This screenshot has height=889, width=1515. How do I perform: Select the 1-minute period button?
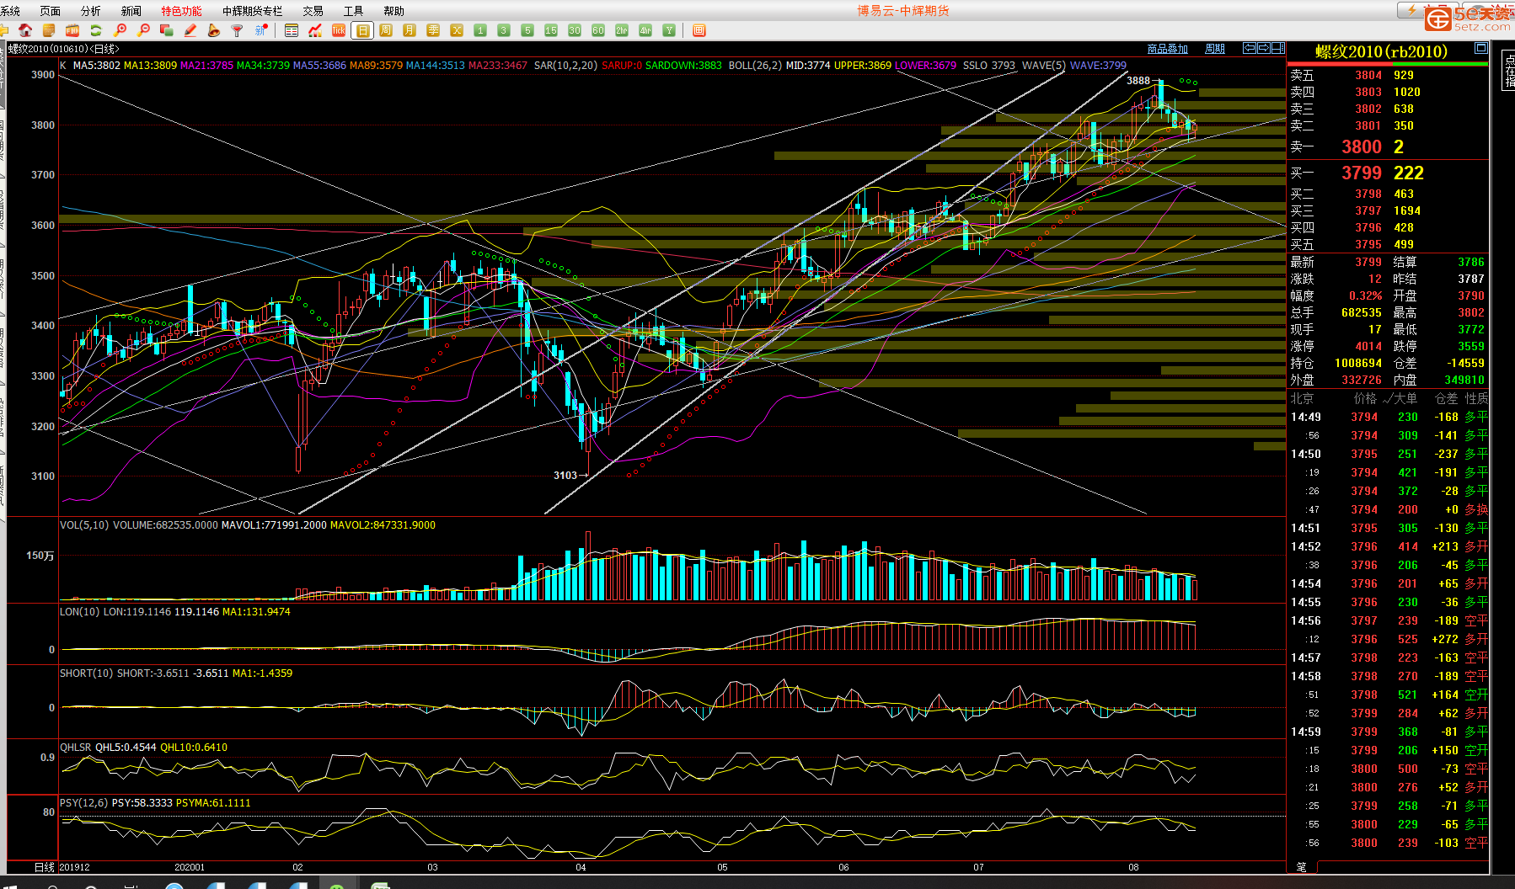[480, 30]
